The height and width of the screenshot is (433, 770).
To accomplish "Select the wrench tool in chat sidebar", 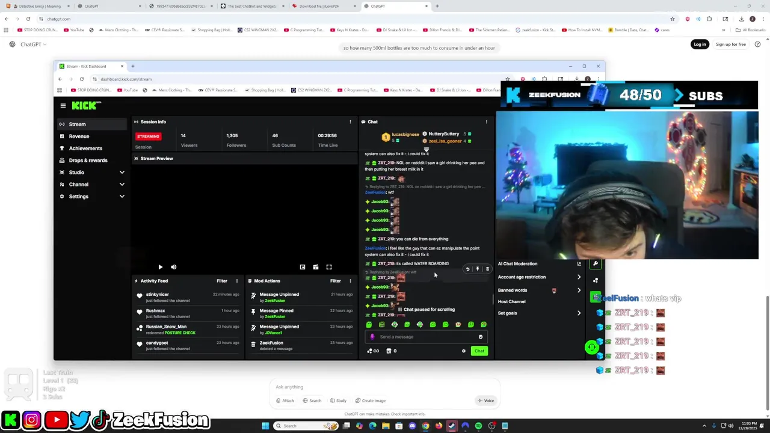I will (596, 263).
